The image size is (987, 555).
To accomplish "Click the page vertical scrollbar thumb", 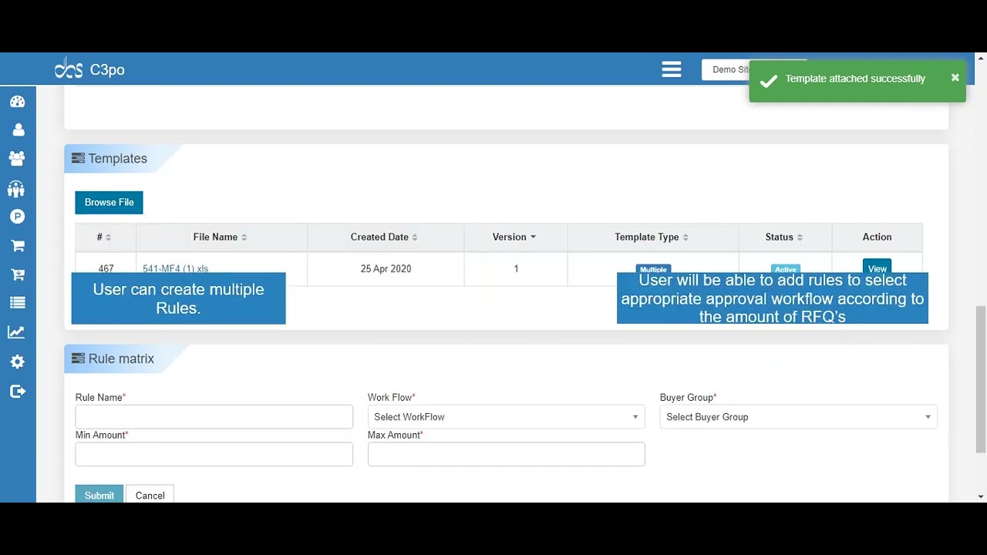I will [981, 379].
